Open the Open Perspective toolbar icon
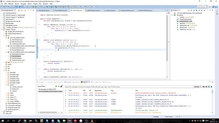The width and height of the screenshot is (219, 123). pyautogui.click(x=209, y=7)
